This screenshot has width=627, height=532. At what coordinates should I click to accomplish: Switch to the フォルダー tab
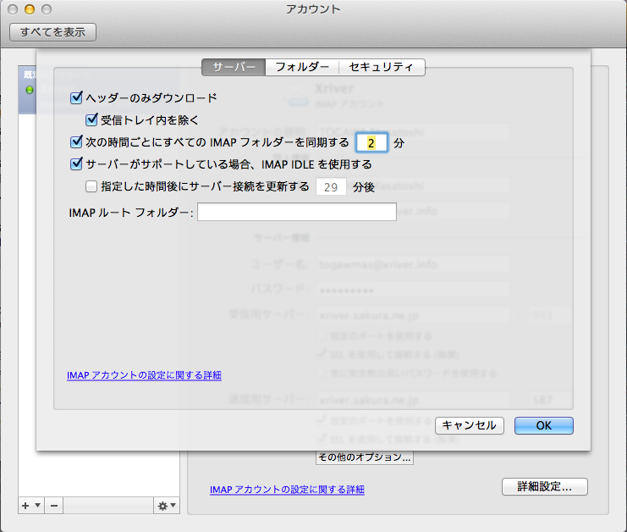click(301, 67)
